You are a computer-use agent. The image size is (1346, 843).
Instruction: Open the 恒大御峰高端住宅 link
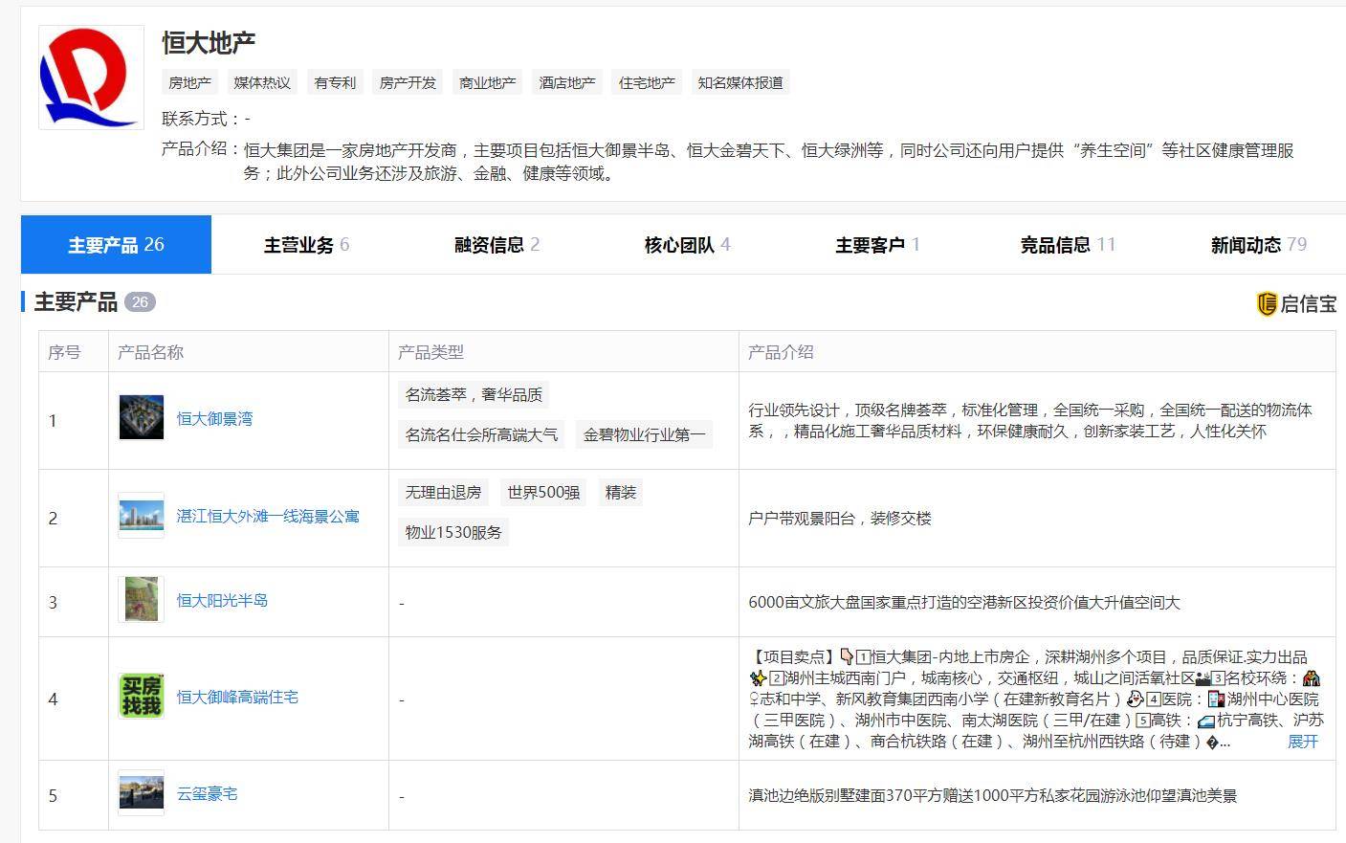tap(237, 698)
